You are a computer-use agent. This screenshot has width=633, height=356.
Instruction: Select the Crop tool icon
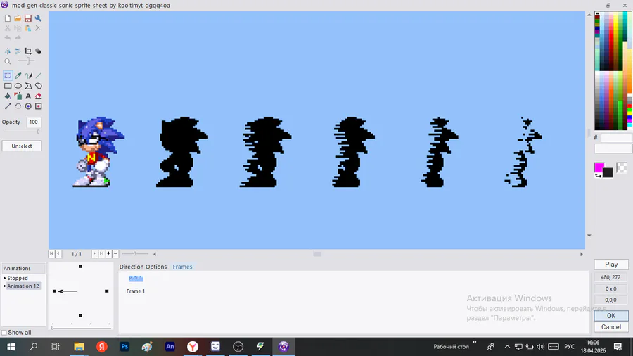click(x=28, y=51)
